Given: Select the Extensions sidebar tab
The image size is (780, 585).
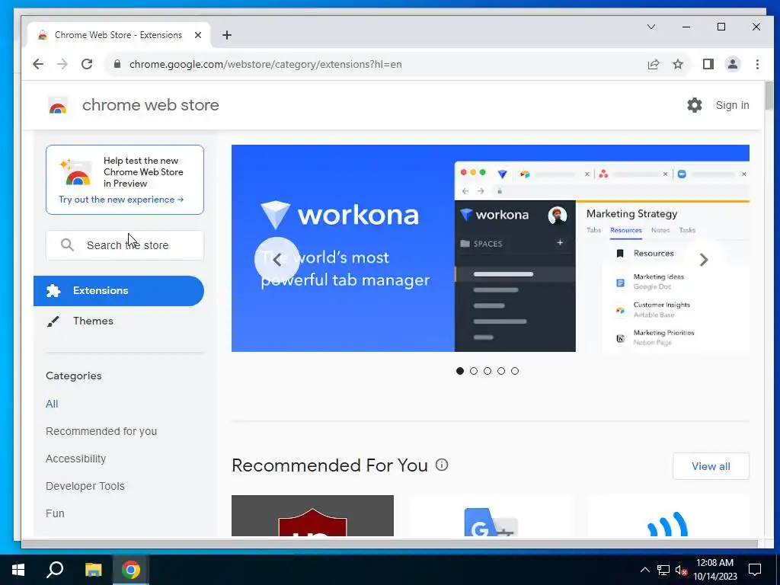Looking at the screenshot, I should [x=118, y=290].
